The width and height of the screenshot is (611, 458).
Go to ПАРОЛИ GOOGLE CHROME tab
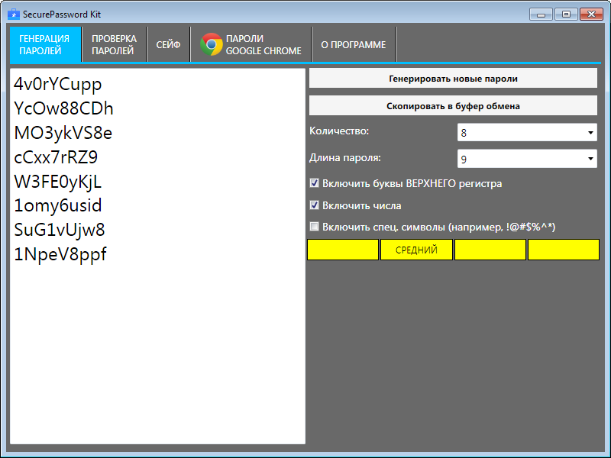[251, 44]
